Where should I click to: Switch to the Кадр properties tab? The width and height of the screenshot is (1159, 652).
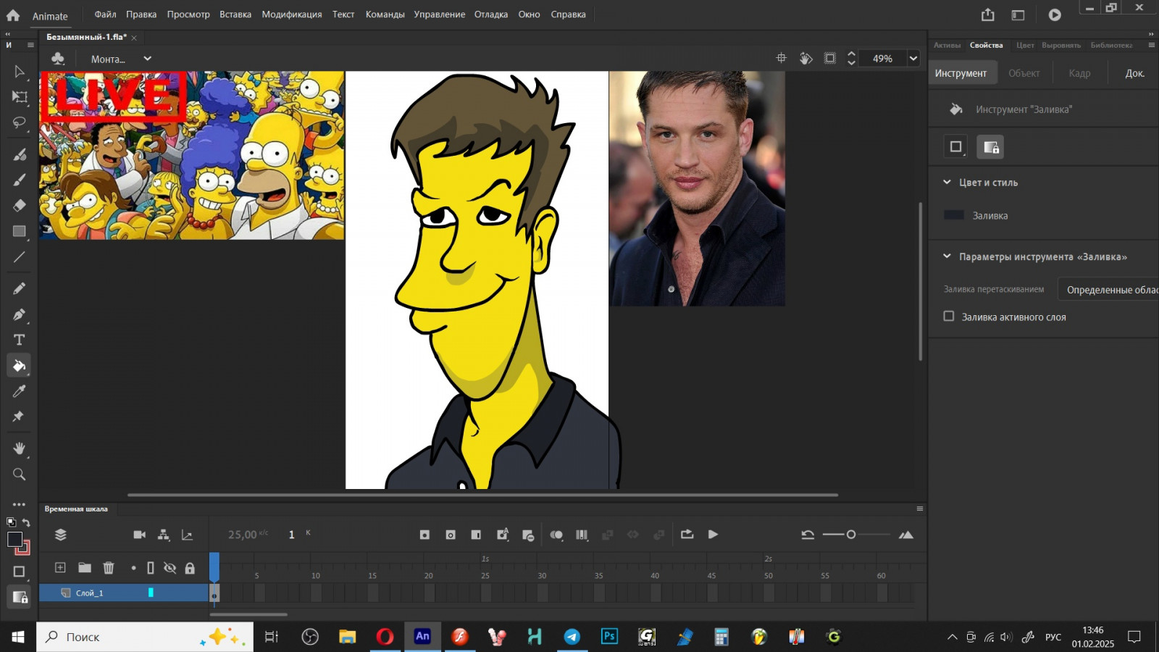pyautogui.click(x=1079, y=73)
